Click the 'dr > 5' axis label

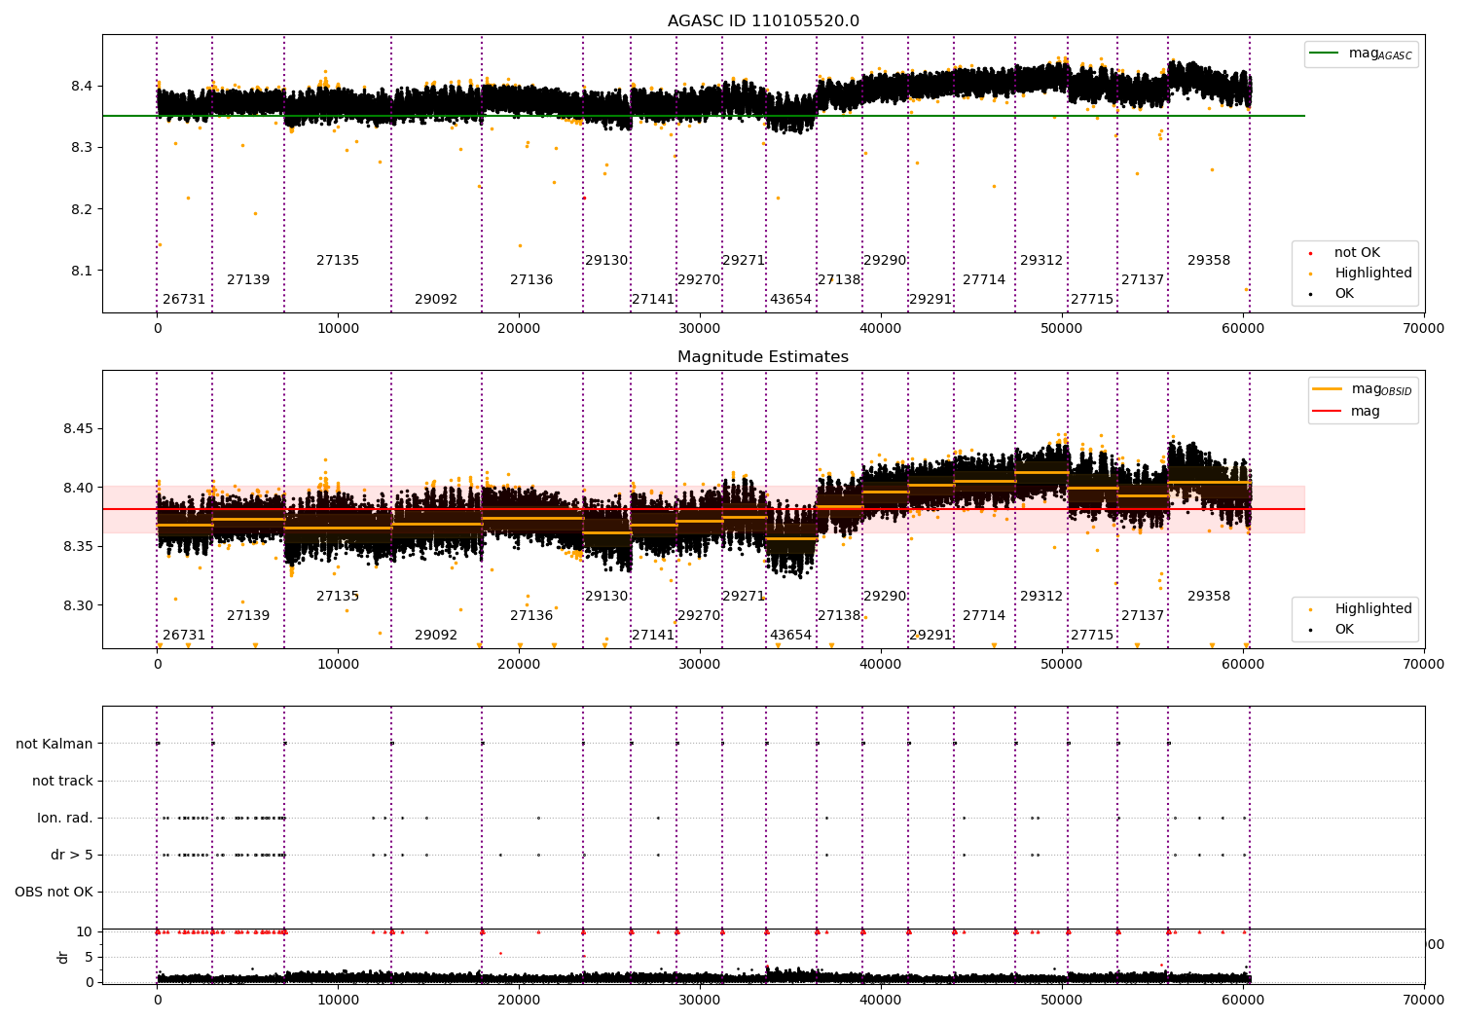72,855
